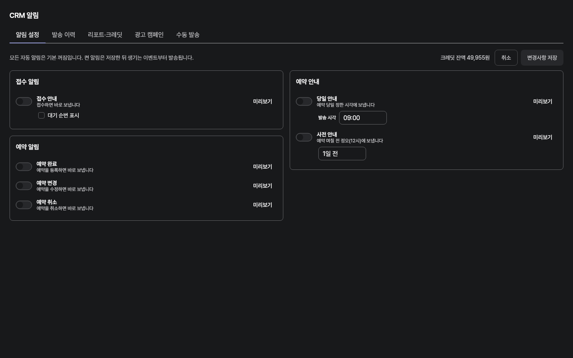Click the 예약을 수정하면 바로 보냅니다 description
573x358 pixels.
65,189
